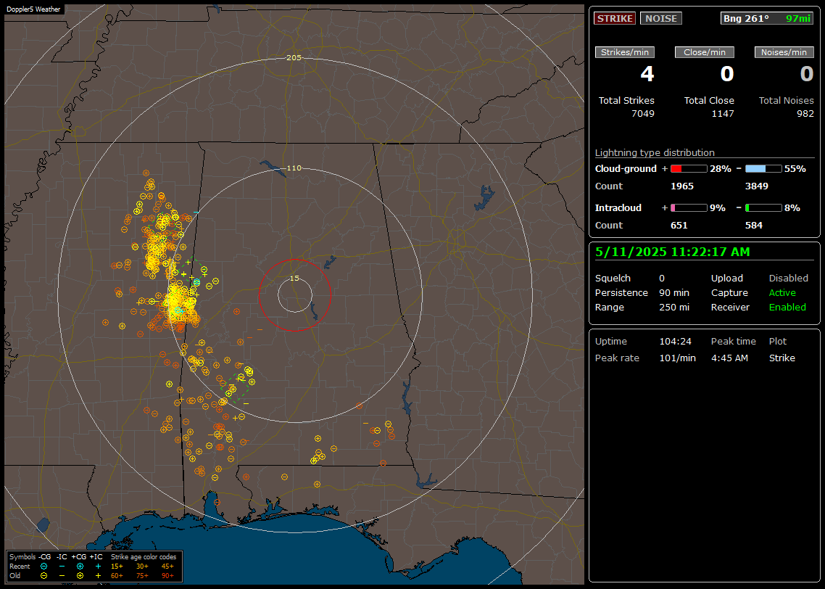This screenshot has height=589, width=825.
Task: Click the bearing readout Bng 261° 97mi
Action: tap(766, 18)
